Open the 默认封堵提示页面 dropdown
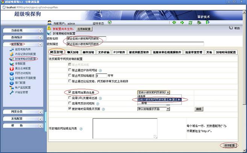 point(153,109)
